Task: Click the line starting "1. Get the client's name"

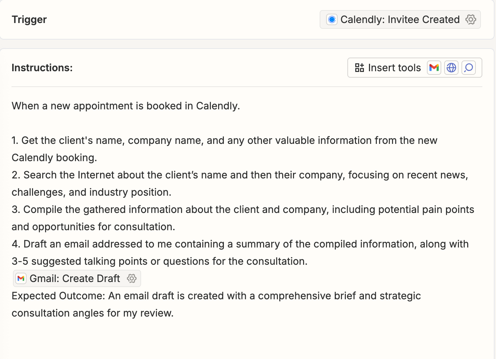Action: pyautogui.click(x=224, y=140)
